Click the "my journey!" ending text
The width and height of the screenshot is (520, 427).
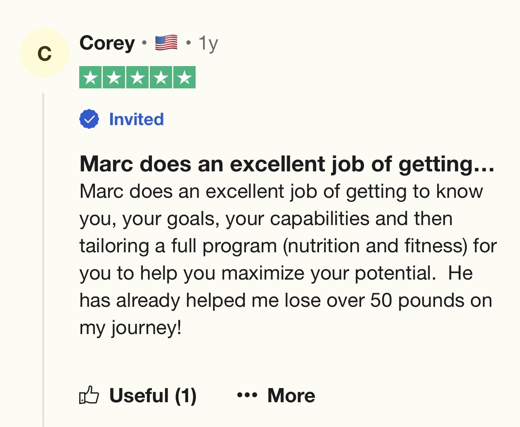tap(130, 327)
